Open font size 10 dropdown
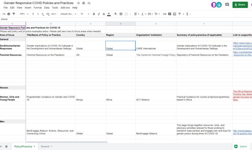This screenshot has height=150, width=252. pos(85,14)
